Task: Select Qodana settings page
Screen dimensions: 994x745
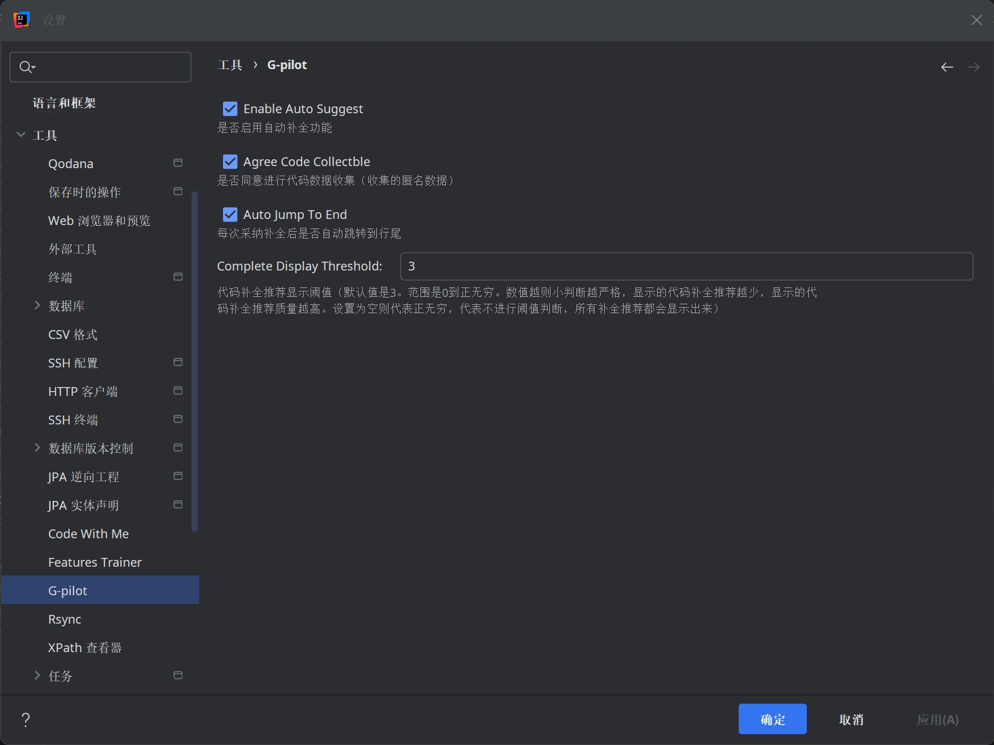Action: click(x=100, y=163)
